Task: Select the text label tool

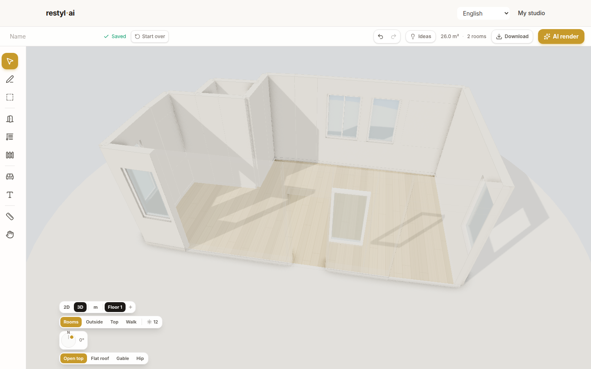Action: (10, 195)
